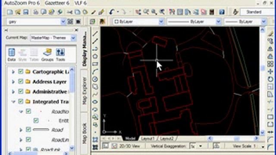Click the Open file icon
The height and width of the screenshot is (155, 276).
tap(18, 12)
